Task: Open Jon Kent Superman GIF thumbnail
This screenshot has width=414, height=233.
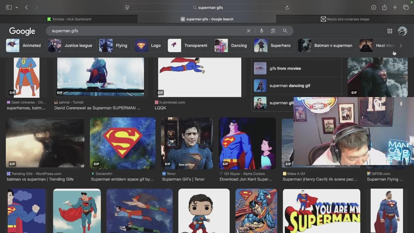Action: pos(247,143)
